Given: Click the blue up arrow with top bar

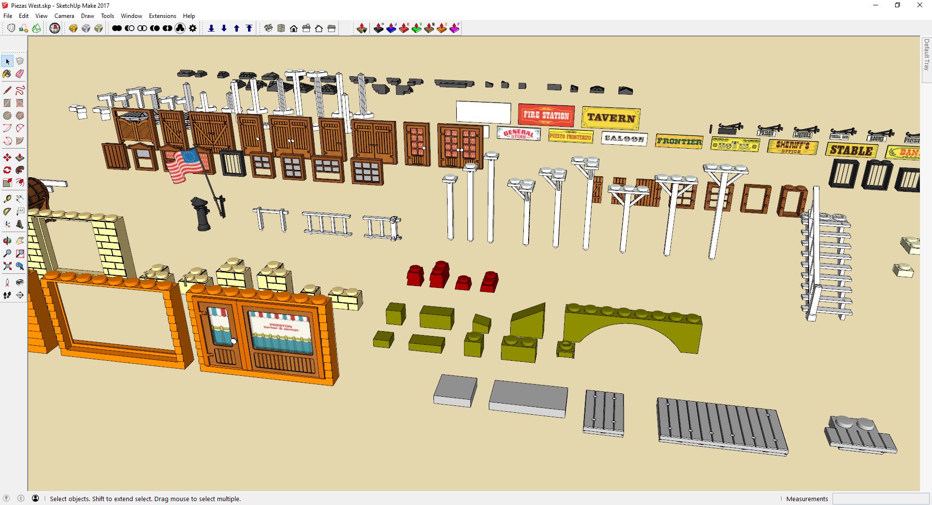Looking at the screenshot, I should (249, 28).
